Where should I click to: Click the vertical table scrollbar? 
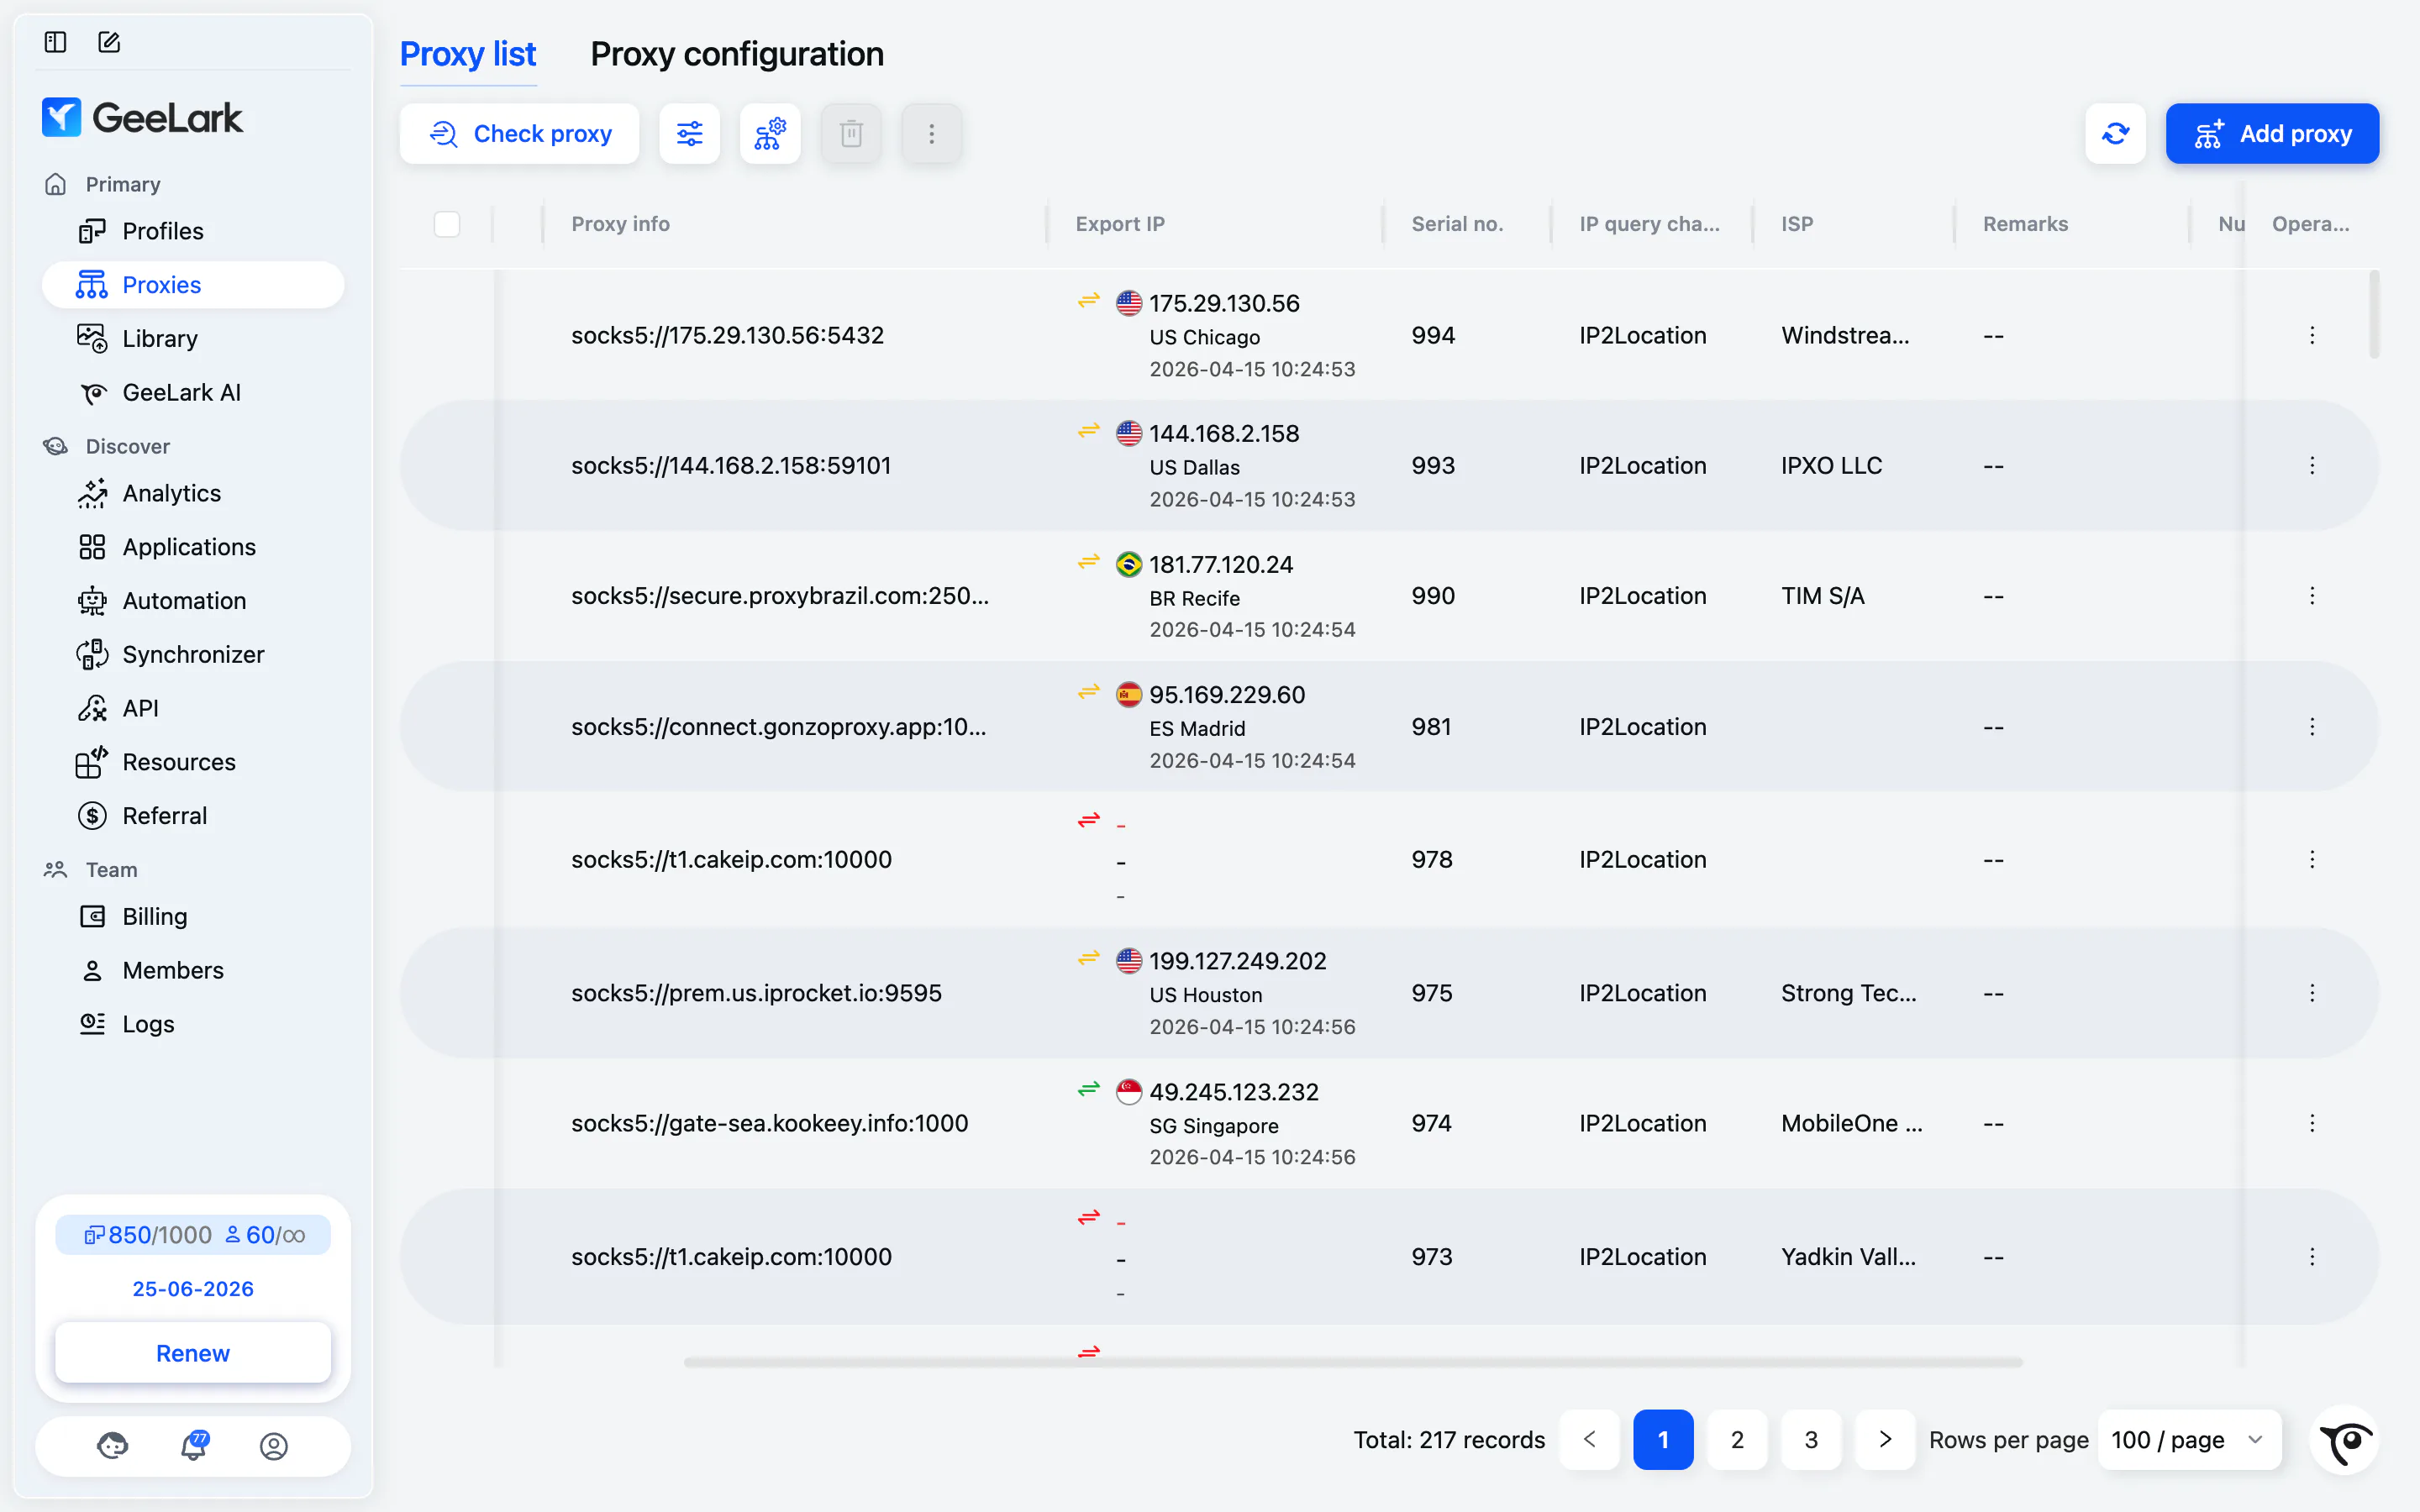pyautogui.click(x=2374, y=314)
